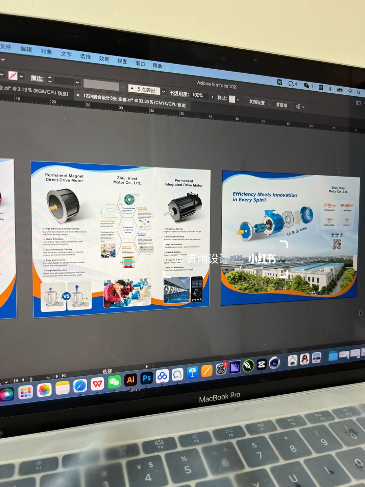Viewport: 365px width, 487px height.
Task: Open the 视图 (View) menu
Action: (x=122, y=61)
